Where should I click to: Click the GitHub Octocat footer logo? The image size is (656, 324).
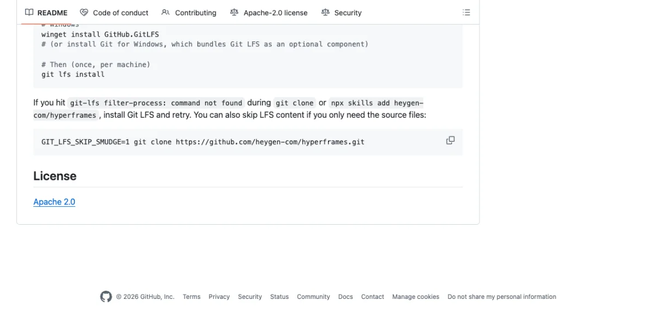point(106,297)
